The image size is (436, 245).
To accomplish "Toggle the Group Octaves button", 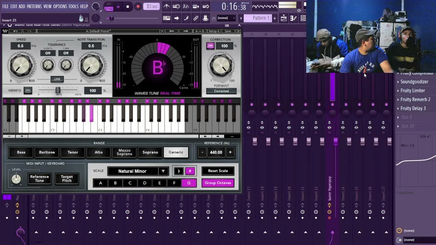I will (218, 183).
